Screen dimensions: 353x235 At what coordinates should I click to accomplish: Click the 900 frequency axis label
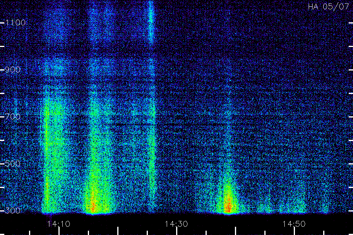pos(13,69)
